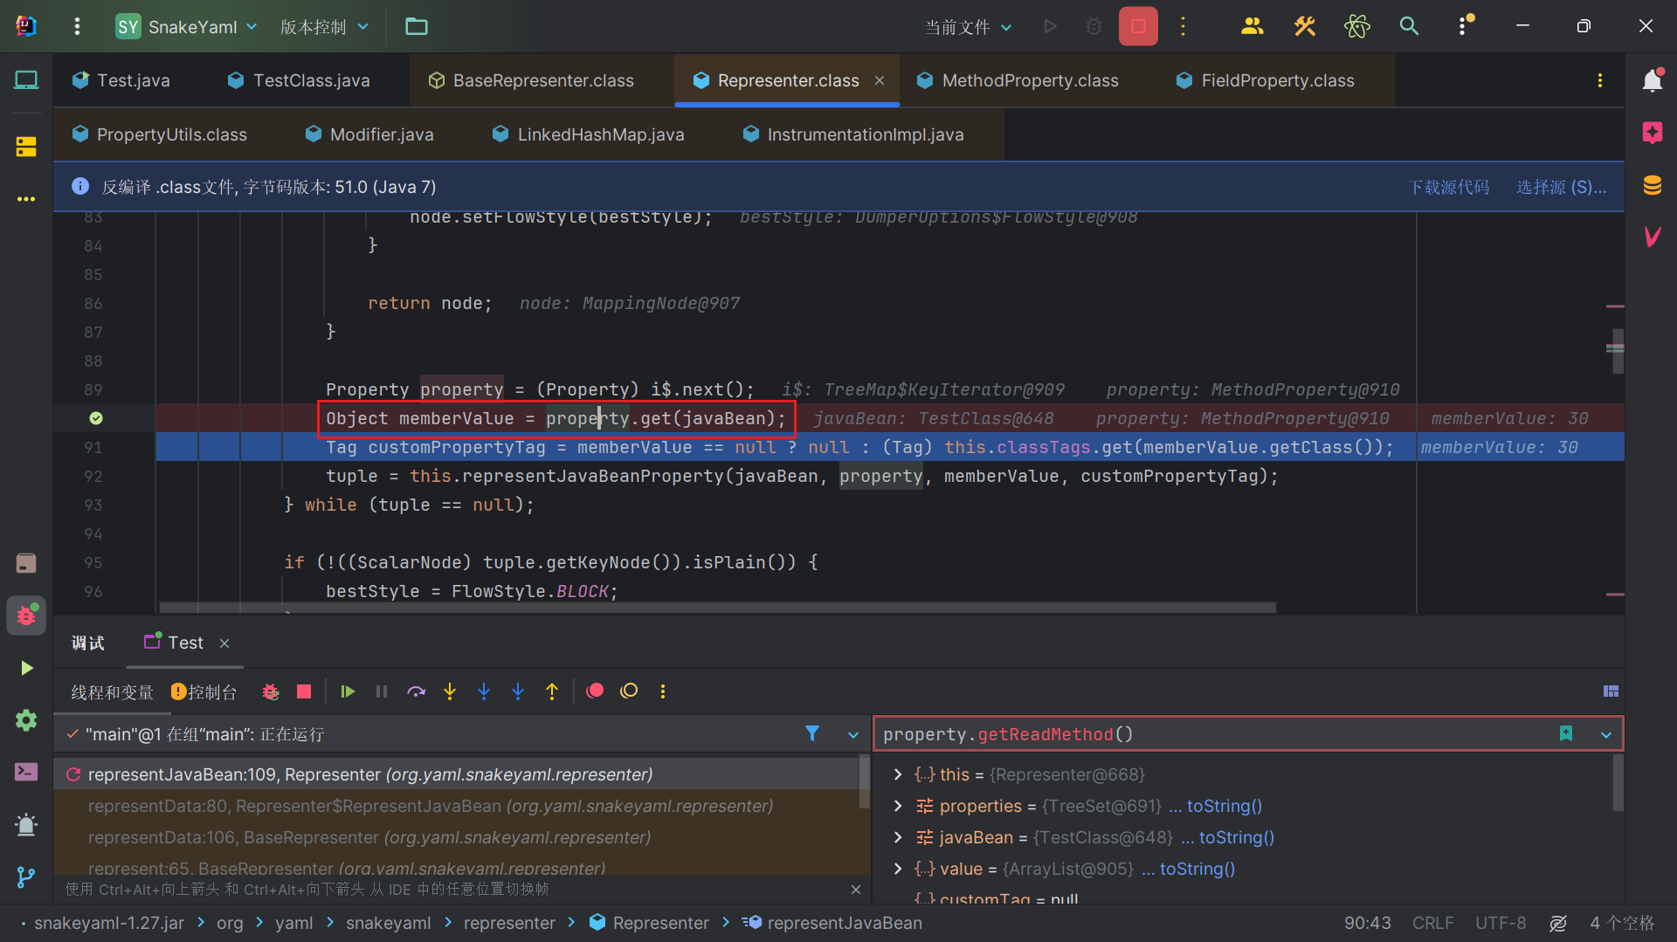Open the Project tool window icon
1677x942 pixels.
click(26, 80)
